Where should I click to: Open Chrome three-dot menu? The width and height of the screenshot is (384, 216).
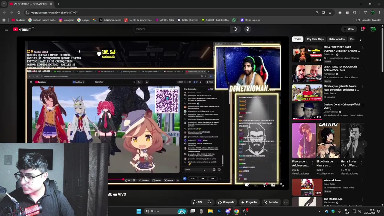(379, 13)
